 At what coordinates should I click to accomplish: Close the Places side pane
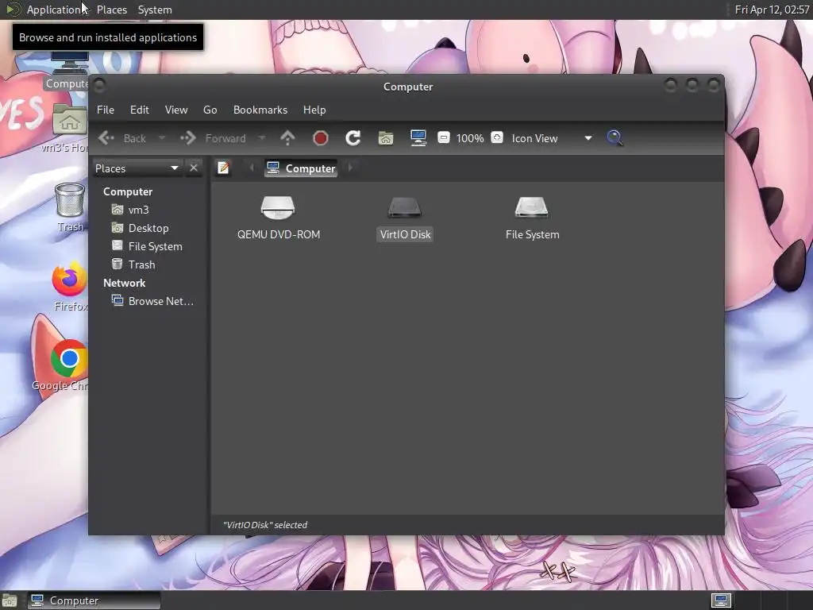194,168
